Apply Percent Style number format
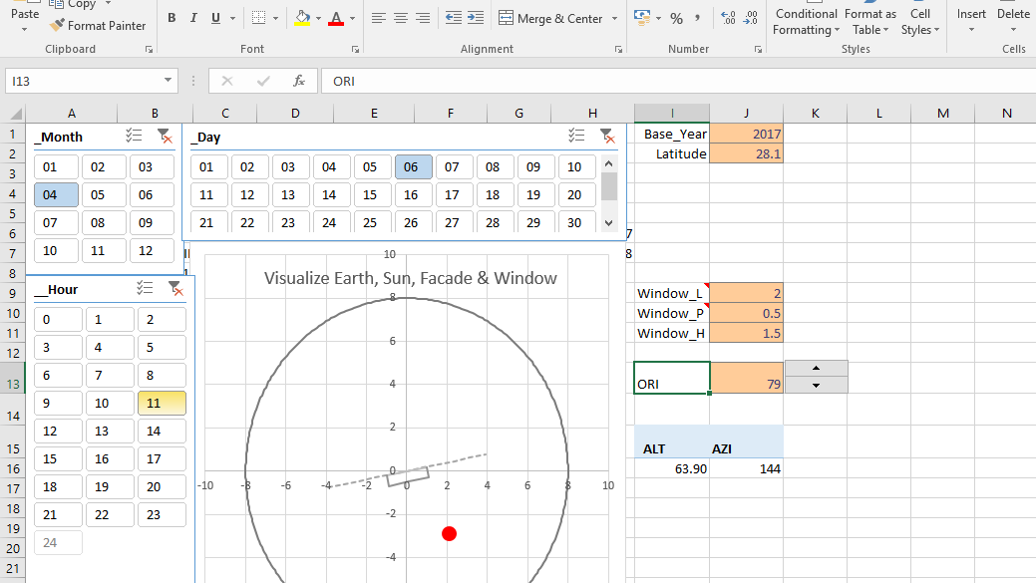The width and height of the screenshot is (1036, 583). tap(677, 19)
